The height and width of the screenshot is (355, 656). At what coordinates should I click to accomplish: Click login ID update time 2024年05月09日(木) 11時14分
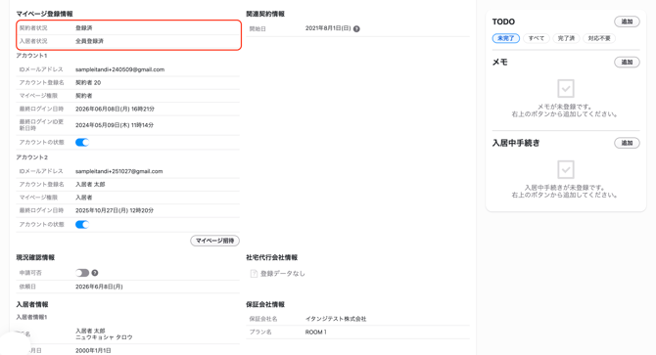pyautogui.click(x=115, y=125)
